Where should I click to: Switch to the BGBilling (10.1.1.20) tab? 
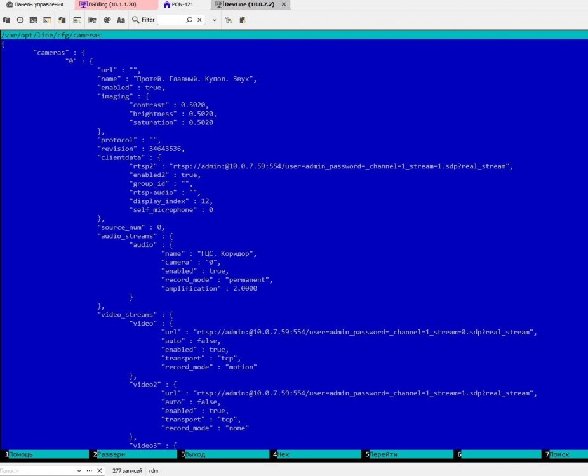pyautogui.click(x=107, y=4)
